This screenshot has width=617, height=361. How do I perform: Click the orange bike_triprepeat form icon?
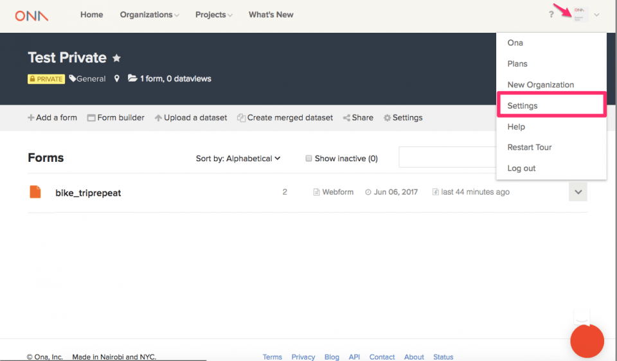pos(35,192)
